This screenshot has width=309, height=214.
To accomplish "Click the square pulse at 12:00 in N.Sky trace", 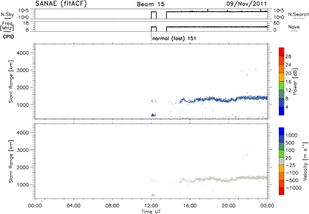I will (154, 15).
